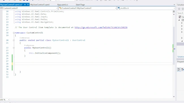Open the 100 % zoom dropdown
Viewport: 184px width, 103px height.
click(x=8, y=100)
